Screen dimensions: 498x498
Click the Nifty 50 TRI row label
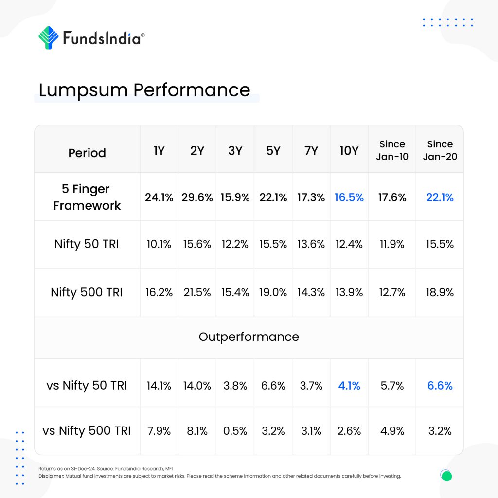coord(87,244)
